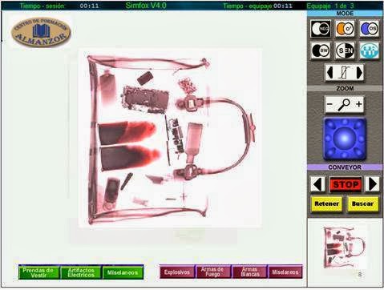Enable the BW black and white mode
Viewport: 384px width, 290px height.
tap(321, 50)
